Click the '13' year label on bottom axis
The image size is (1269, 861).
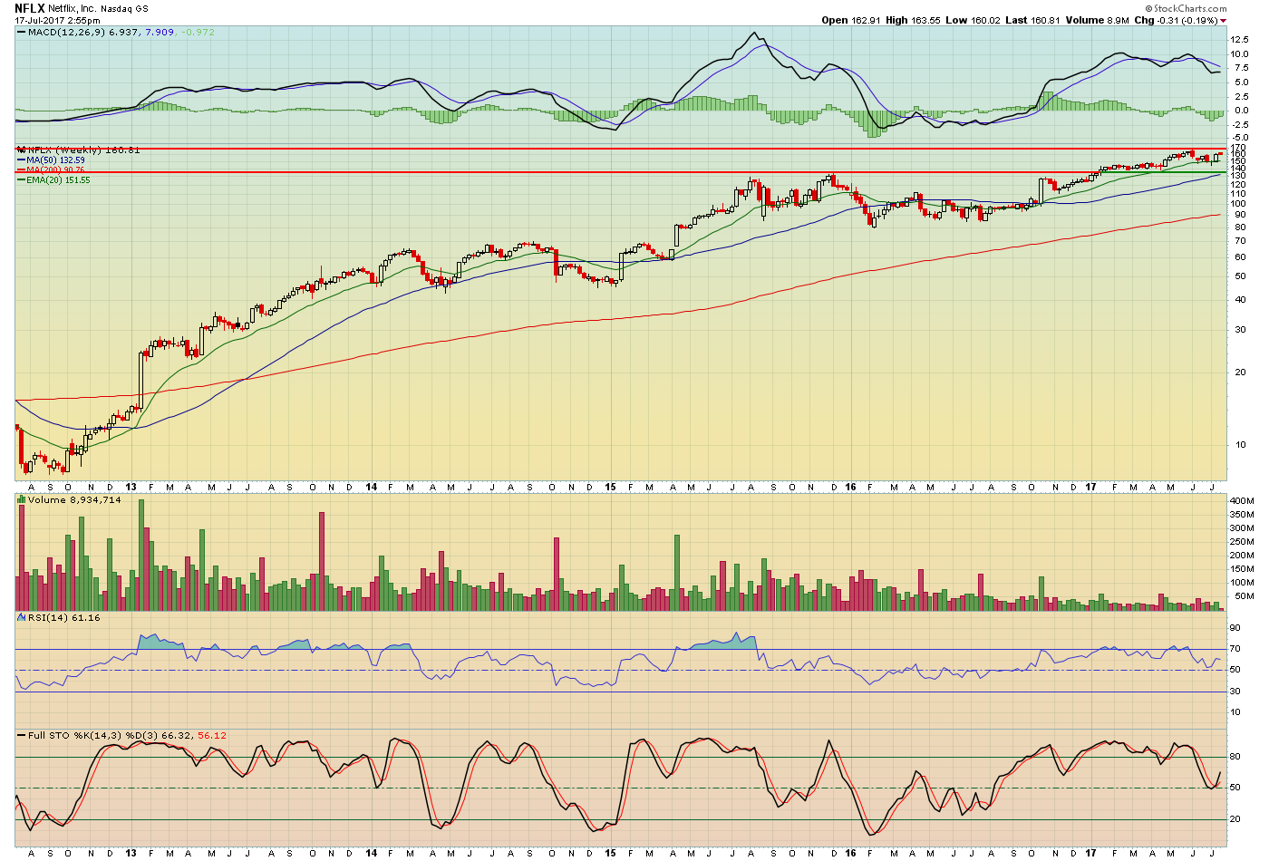131,853
